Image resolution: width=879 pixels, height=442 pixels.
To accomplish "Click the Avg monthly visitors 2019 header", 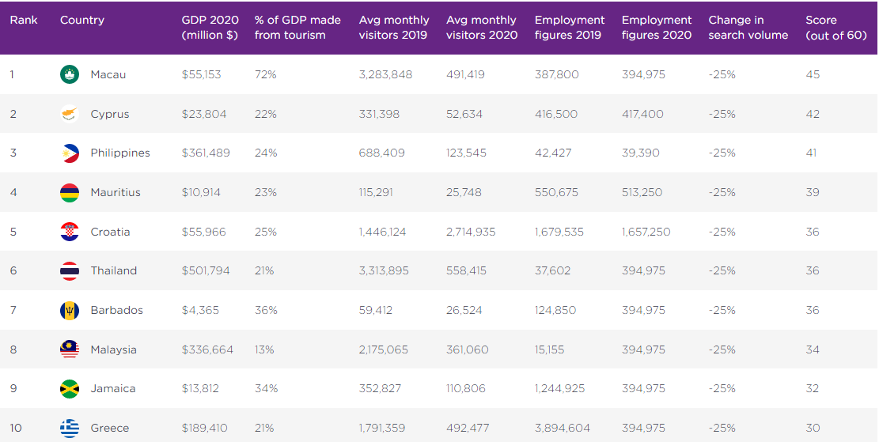I will [394, 27].
